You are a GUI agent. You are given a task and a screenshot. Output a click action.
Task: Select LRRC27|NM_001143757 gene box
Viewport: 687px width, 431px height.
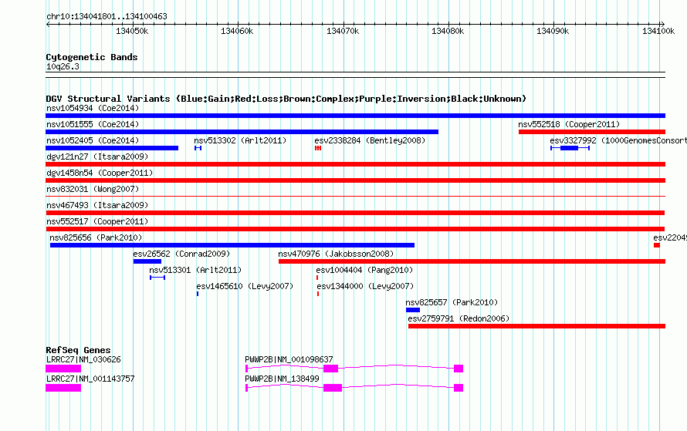(63, 388)
